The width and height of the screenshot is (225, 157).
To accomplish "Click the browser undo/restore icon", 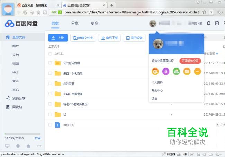I will click(x=32, y=12).
